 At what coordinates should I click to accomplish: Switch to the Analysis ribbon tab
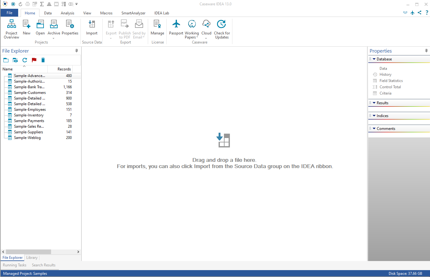[x=67, y=13]
